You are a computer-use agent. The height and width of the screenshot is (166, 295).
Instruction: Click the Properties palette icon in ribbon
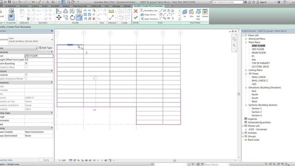click(x=11, y=18)
